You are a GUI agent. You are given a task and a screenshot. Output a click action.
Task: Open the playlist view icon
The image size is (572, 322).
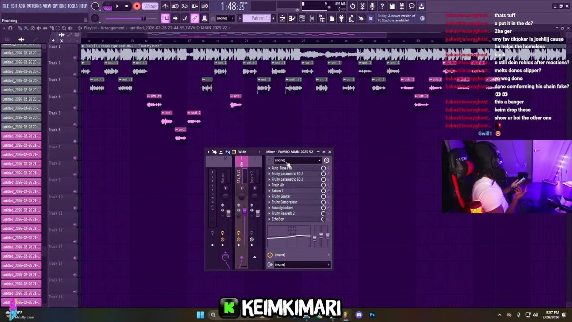[282, 18]
